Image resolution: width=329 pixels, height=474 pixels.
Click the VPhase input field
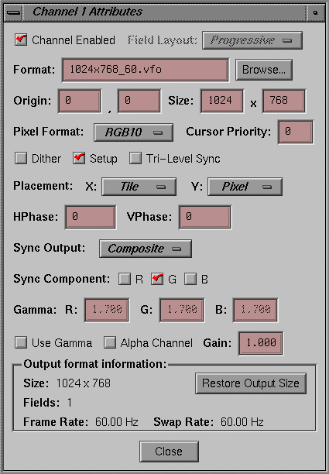coord(205,217)
